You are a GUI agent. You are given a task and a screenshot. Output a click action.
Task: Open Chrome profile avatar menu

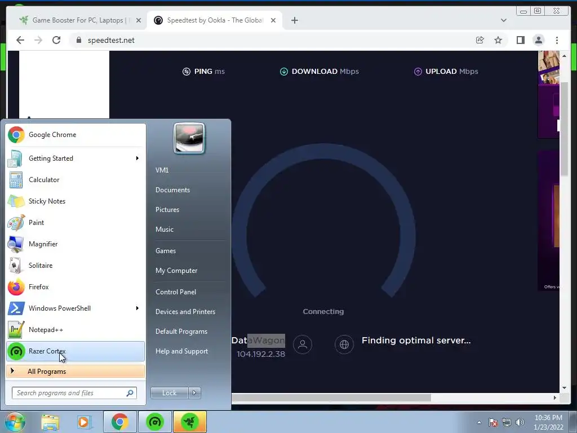(538, 40)
